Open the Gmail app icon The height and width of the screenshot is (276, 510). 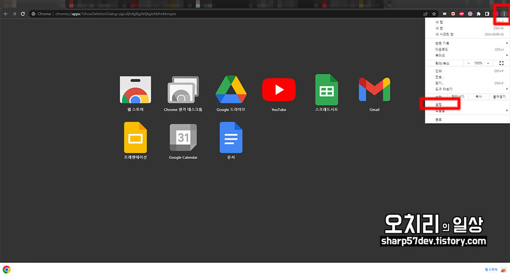tap(374, 90)
